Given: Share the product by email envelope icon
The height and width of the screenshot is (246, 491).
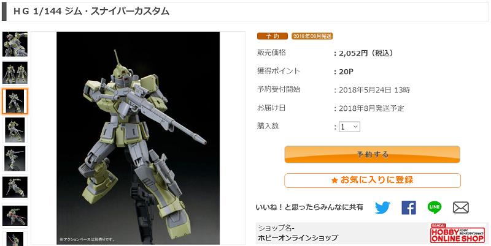Looking at the screenshot, I should [461, 207].
